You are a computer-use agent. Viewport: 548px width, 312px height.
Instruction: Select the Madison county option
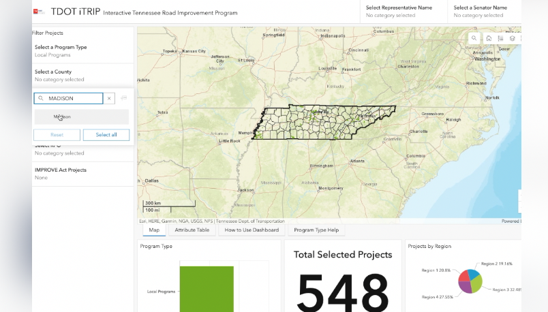81,116
